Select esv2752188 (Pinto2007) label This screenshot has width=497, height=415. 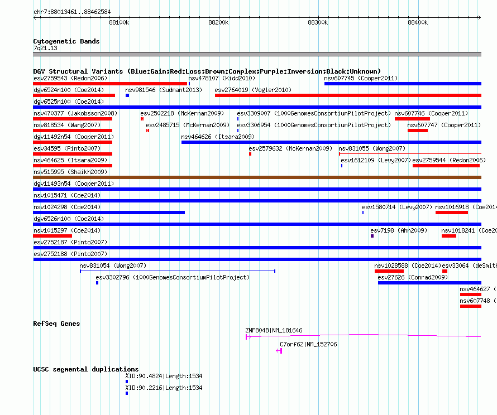[70, 254]
